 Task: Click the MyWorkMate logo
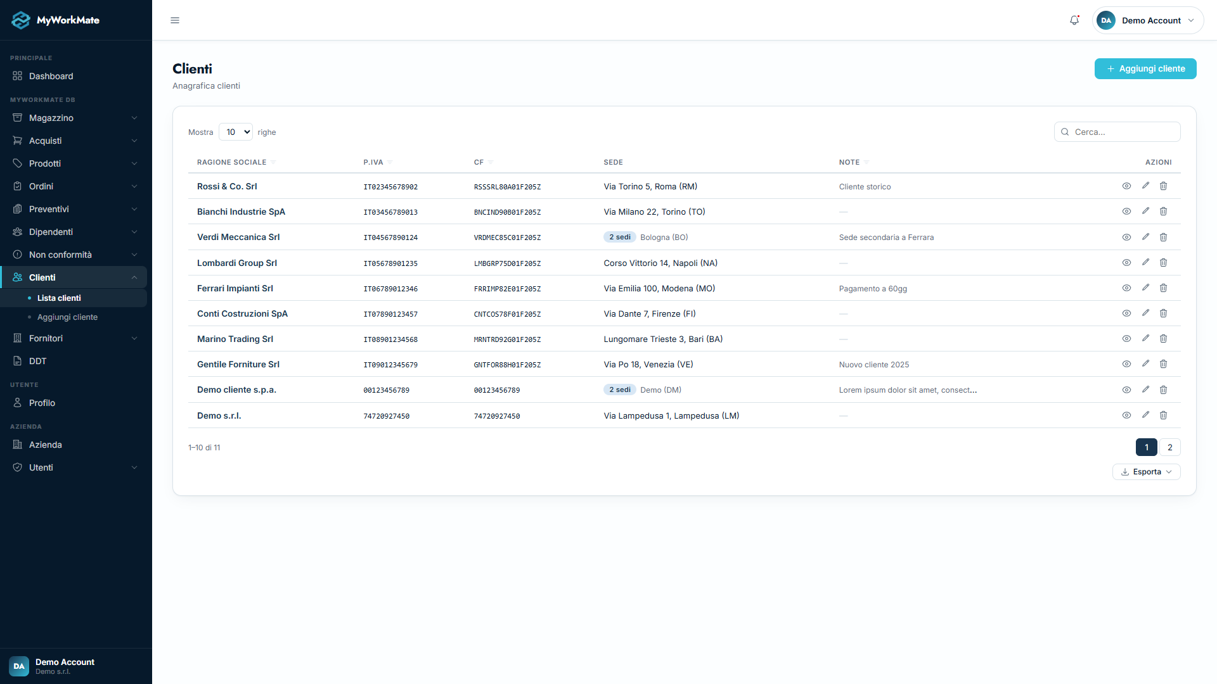(x=56, y=20)
